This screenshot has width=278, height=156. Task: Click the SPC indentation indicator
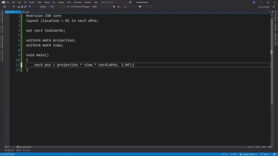coord(264,147)
